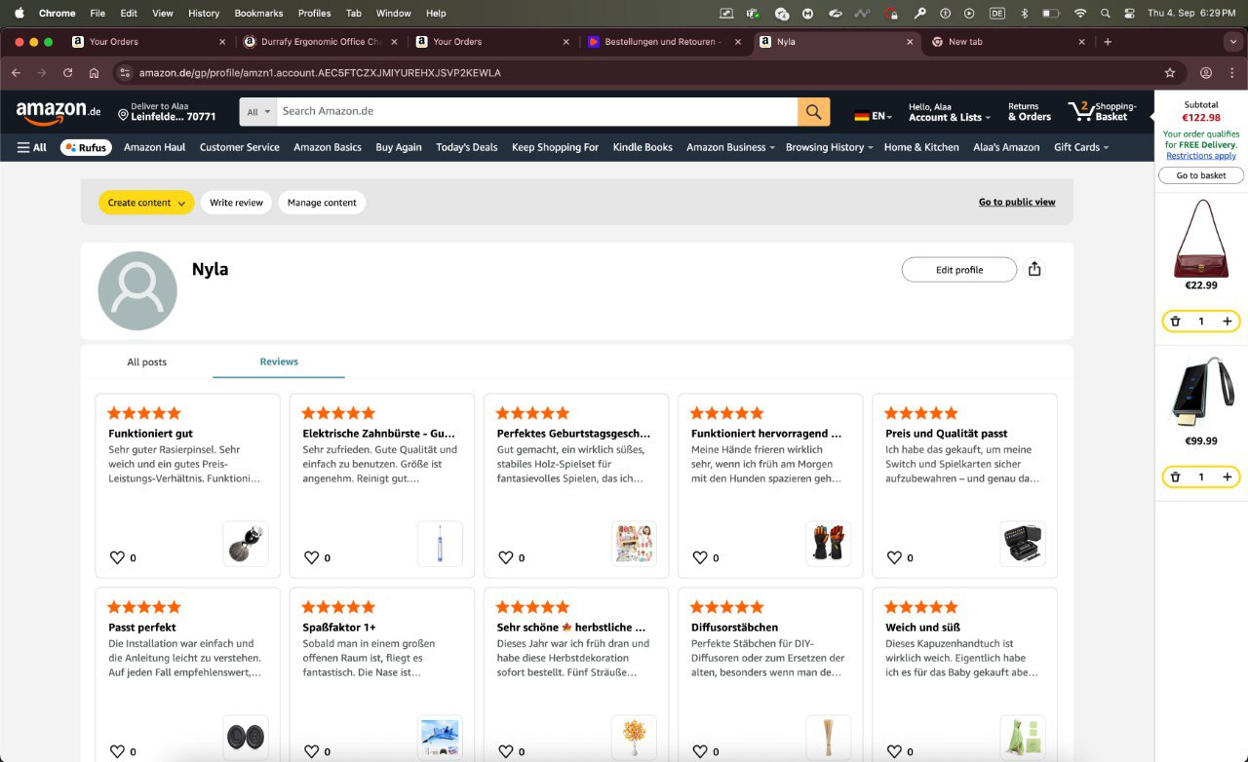Open the Rufus assistant
Screen dimensions: 1248x762
pyautogui.click(x=86, y=147)
